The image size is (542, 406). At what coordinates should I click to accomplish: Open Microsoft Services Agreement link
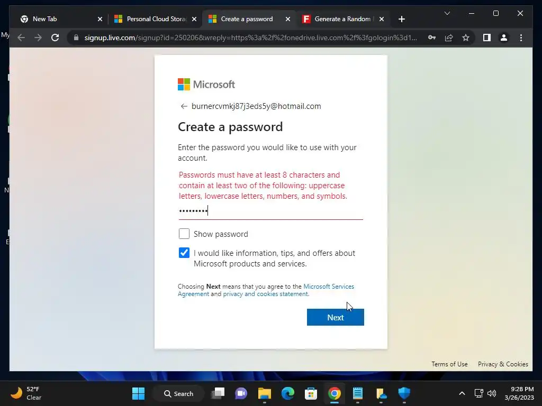coord(266,290)
